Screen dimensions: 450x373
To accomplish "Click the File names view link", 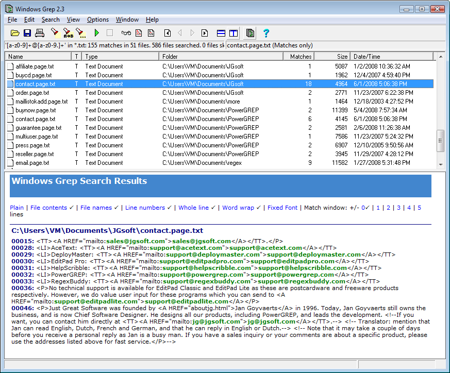I will click(x=97, y=208).
